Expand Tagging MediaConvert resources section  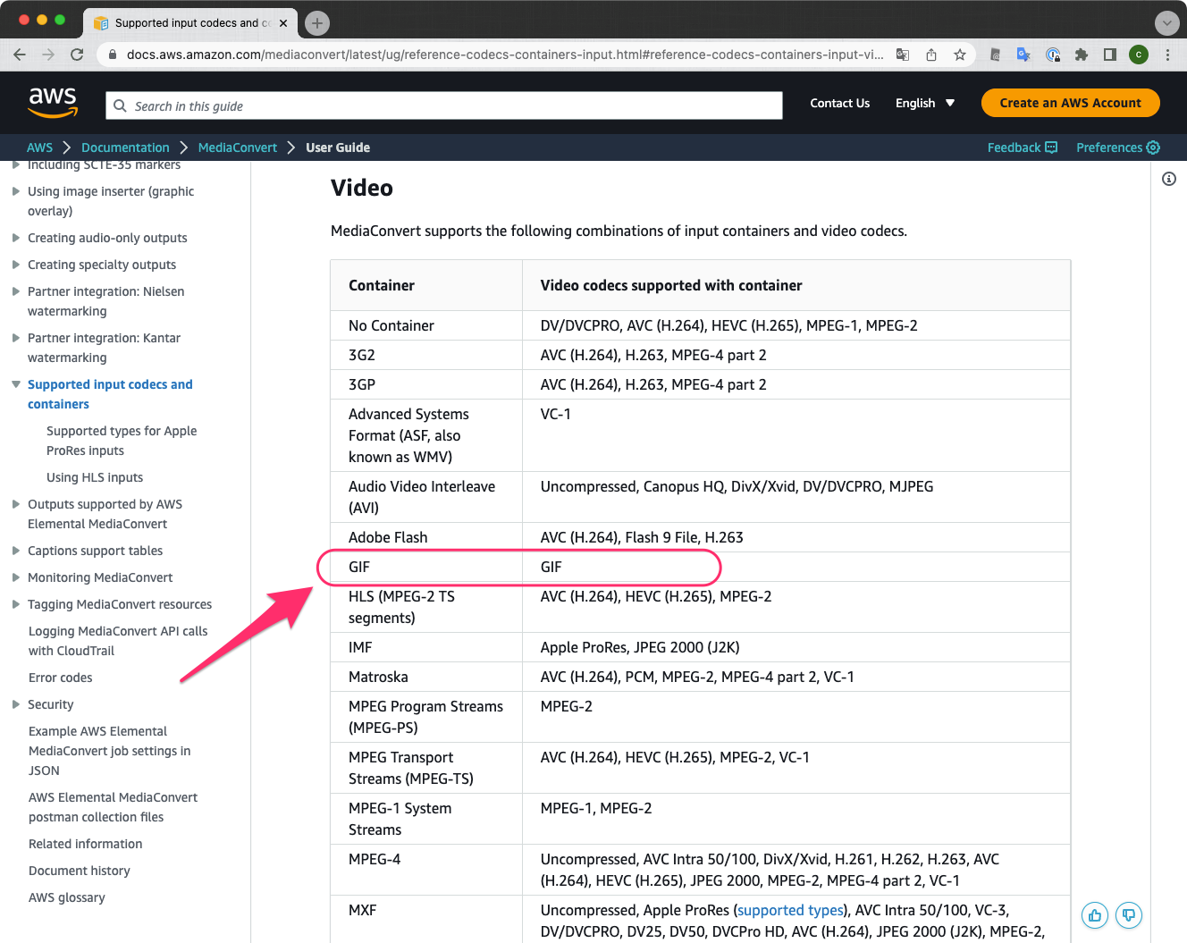pos(16,604)
